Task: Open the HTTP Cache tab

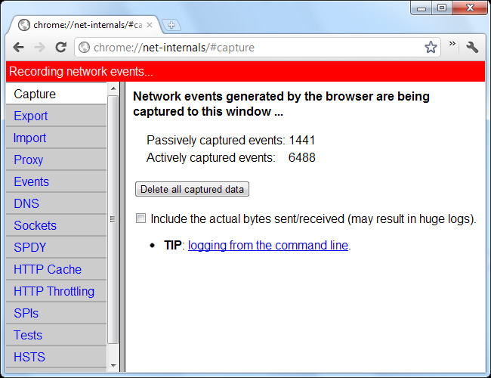Action: pos(48,269)
